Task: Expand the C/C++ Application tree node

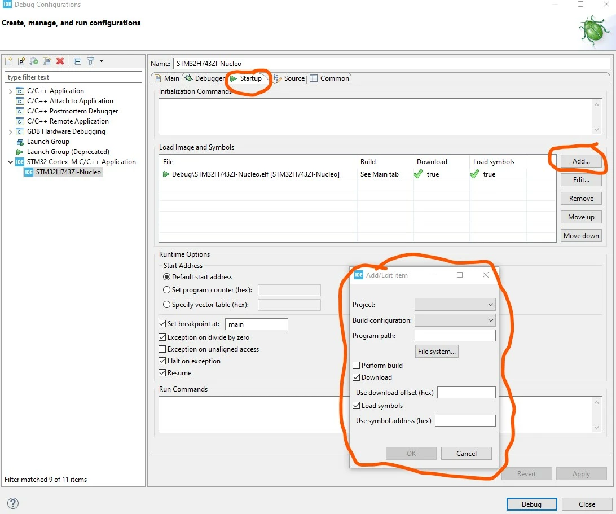Action: pyautogui.click(x=10, y=91)
